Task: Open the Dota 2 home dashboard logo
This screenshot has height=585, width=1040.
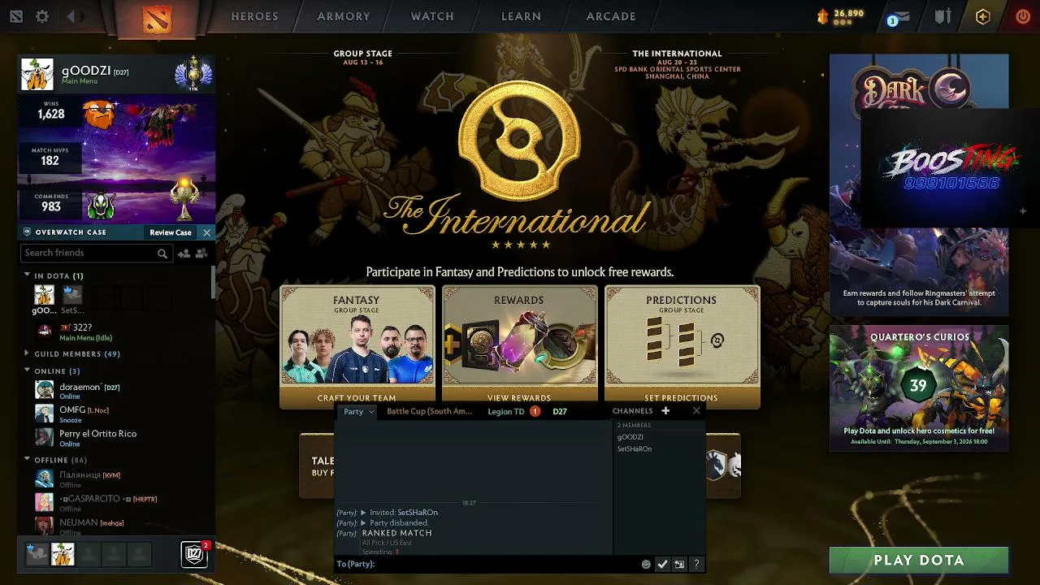Action: pyautogui.click(x=157, y=18)
